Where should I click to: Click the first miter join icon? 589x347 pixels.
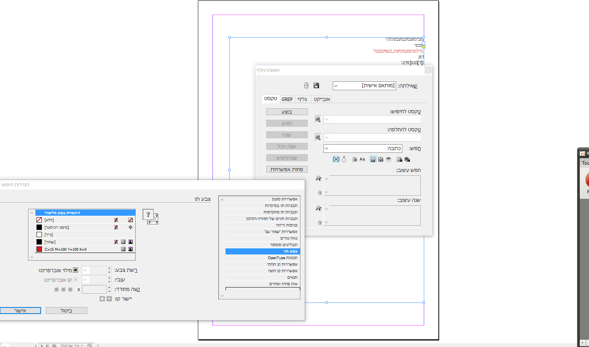tap(70, 289)
